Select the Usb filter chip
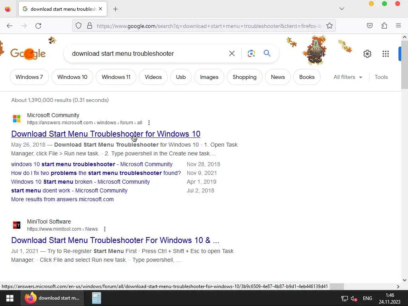This screenshot has height=306, width=408. [x=181, y=77]
